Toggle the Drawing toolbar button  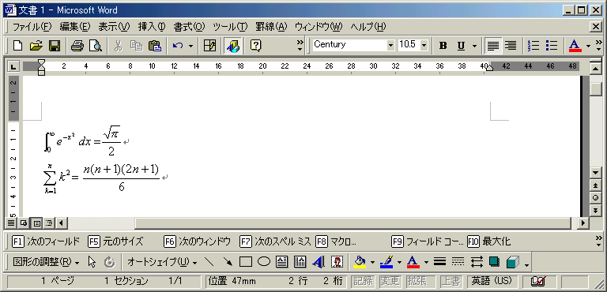click(232, 46)
